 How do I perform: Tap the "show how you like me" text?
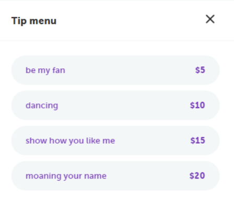[70, 141]
